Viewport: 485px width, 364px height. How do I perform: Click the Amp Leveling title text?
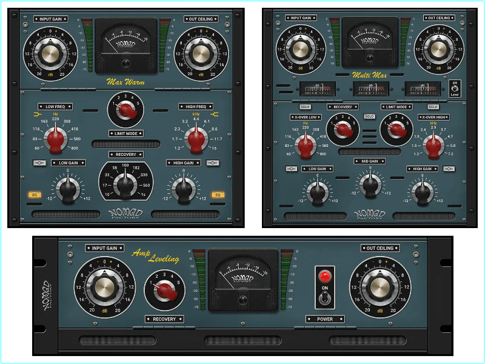[x=156, y=255]
